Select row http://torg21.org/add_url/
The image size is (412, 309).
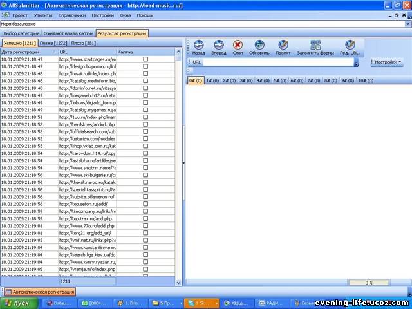click(x=88, y=233)
